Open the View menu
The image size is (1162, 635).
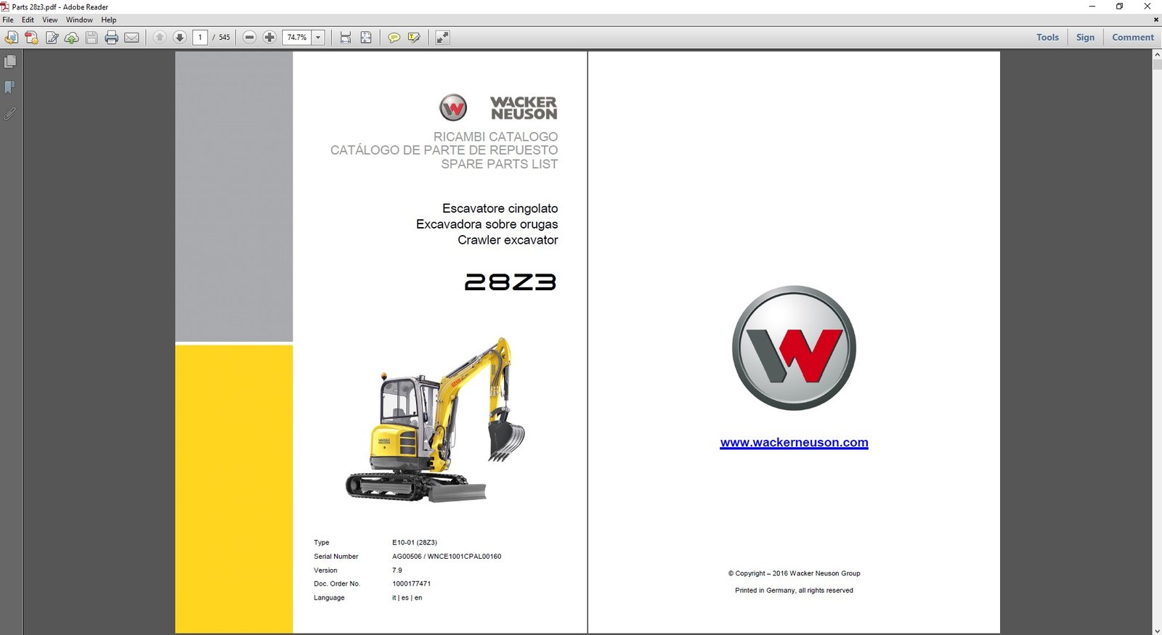pyautogui.click(x=49, y=20)
